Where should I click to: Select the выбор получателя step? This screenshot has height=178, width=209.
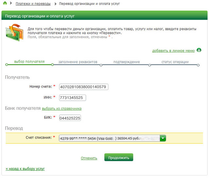click(29, 62)
